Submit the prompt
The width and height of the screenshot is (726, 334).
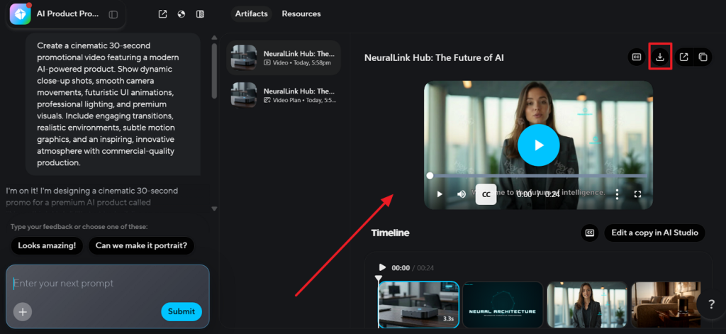click(x=181, y=312)
